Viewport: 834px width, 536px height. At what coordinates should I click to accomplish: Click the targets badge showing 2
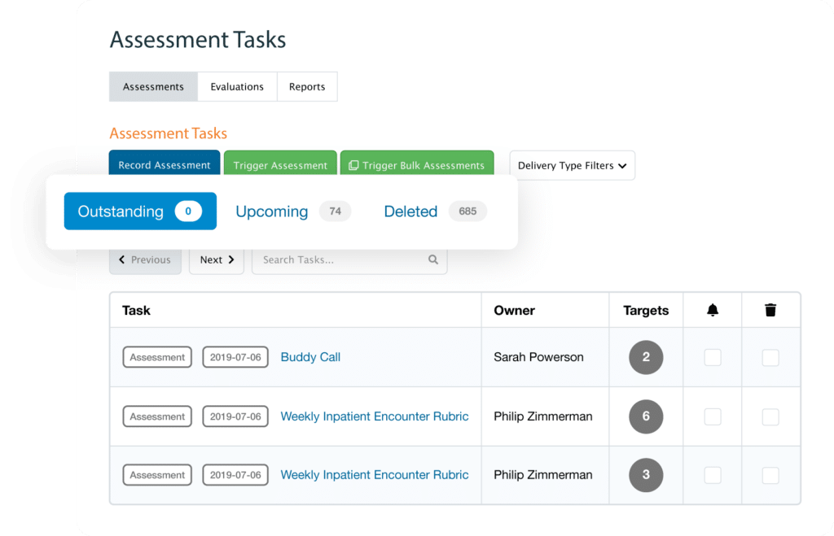646,357
